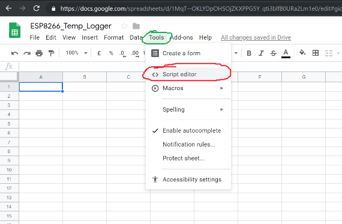Expand the merge cells dropdown arrow

(338, 53)
